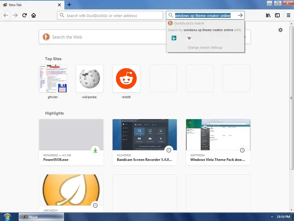This screenshot has width=294, height=221.
Task: Open Windows Vista Theme Pack highlight title
Action: (218, 160)
